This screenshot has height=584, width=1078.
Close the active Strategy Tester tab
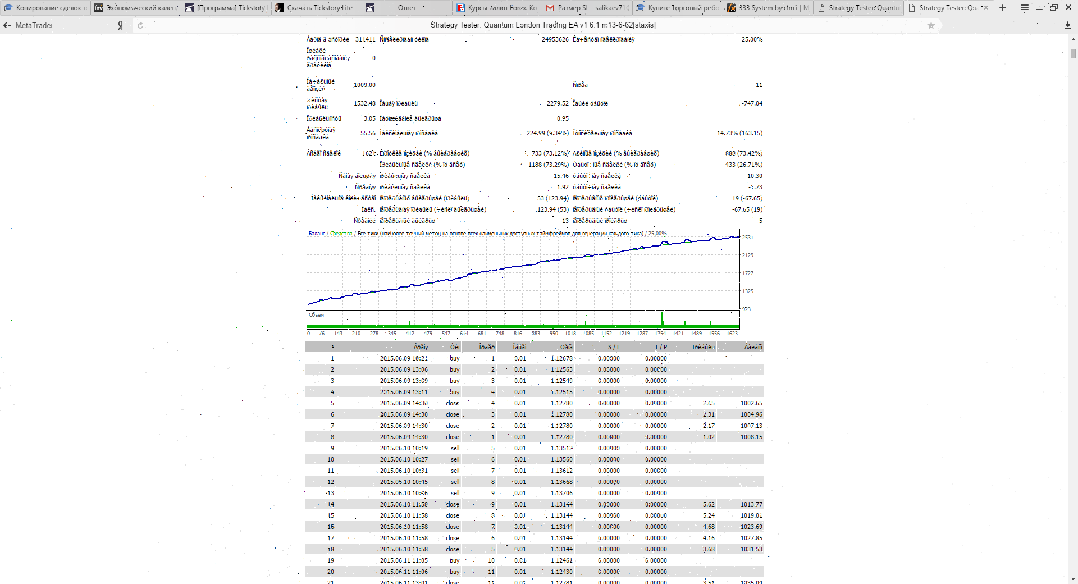coord(985,8)
